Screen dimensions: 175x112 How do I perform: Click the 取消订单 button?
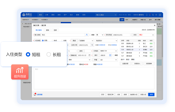[110, 95]
